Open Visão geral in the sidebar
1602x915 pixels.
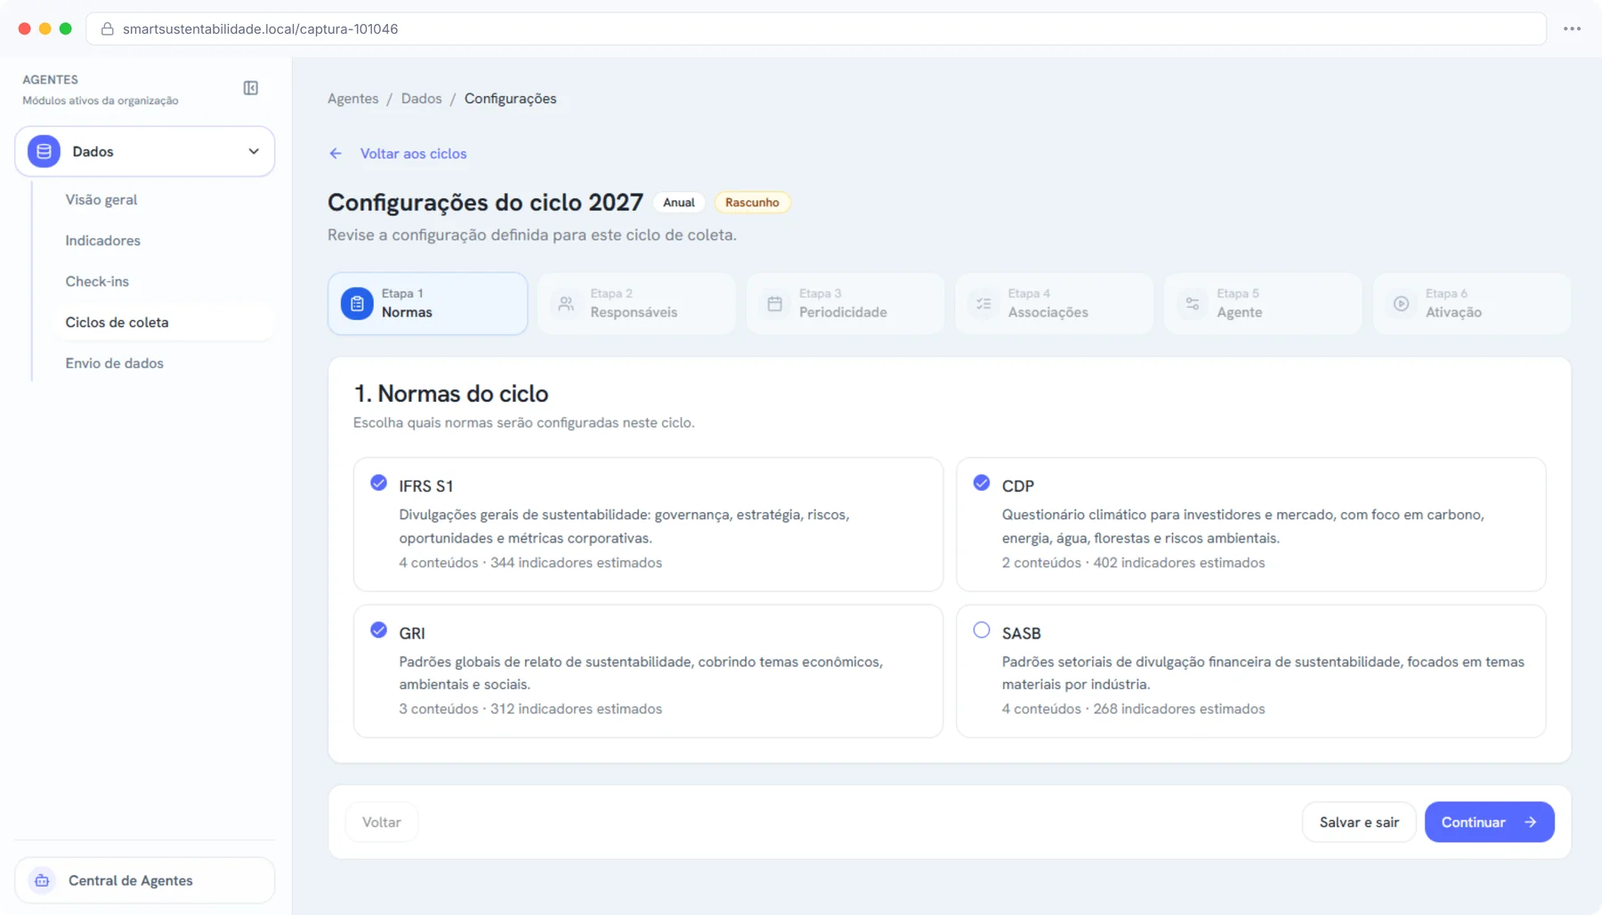101,199
